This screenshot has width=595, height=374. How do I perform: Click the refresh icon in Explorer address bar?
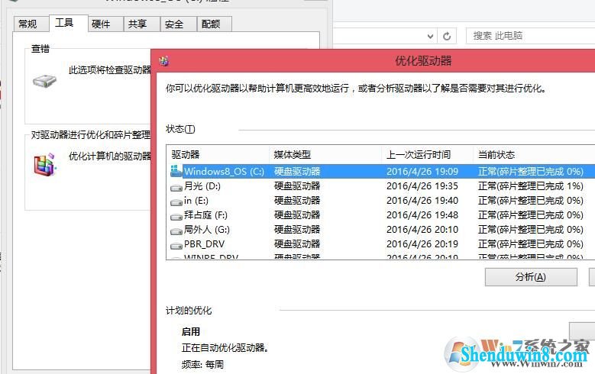click(447, 36)
